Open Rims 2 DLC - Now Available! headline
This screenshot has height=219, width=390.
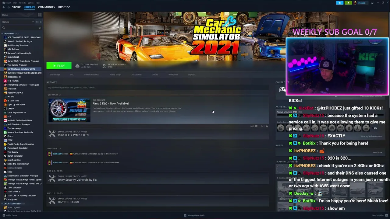point(111,103)
